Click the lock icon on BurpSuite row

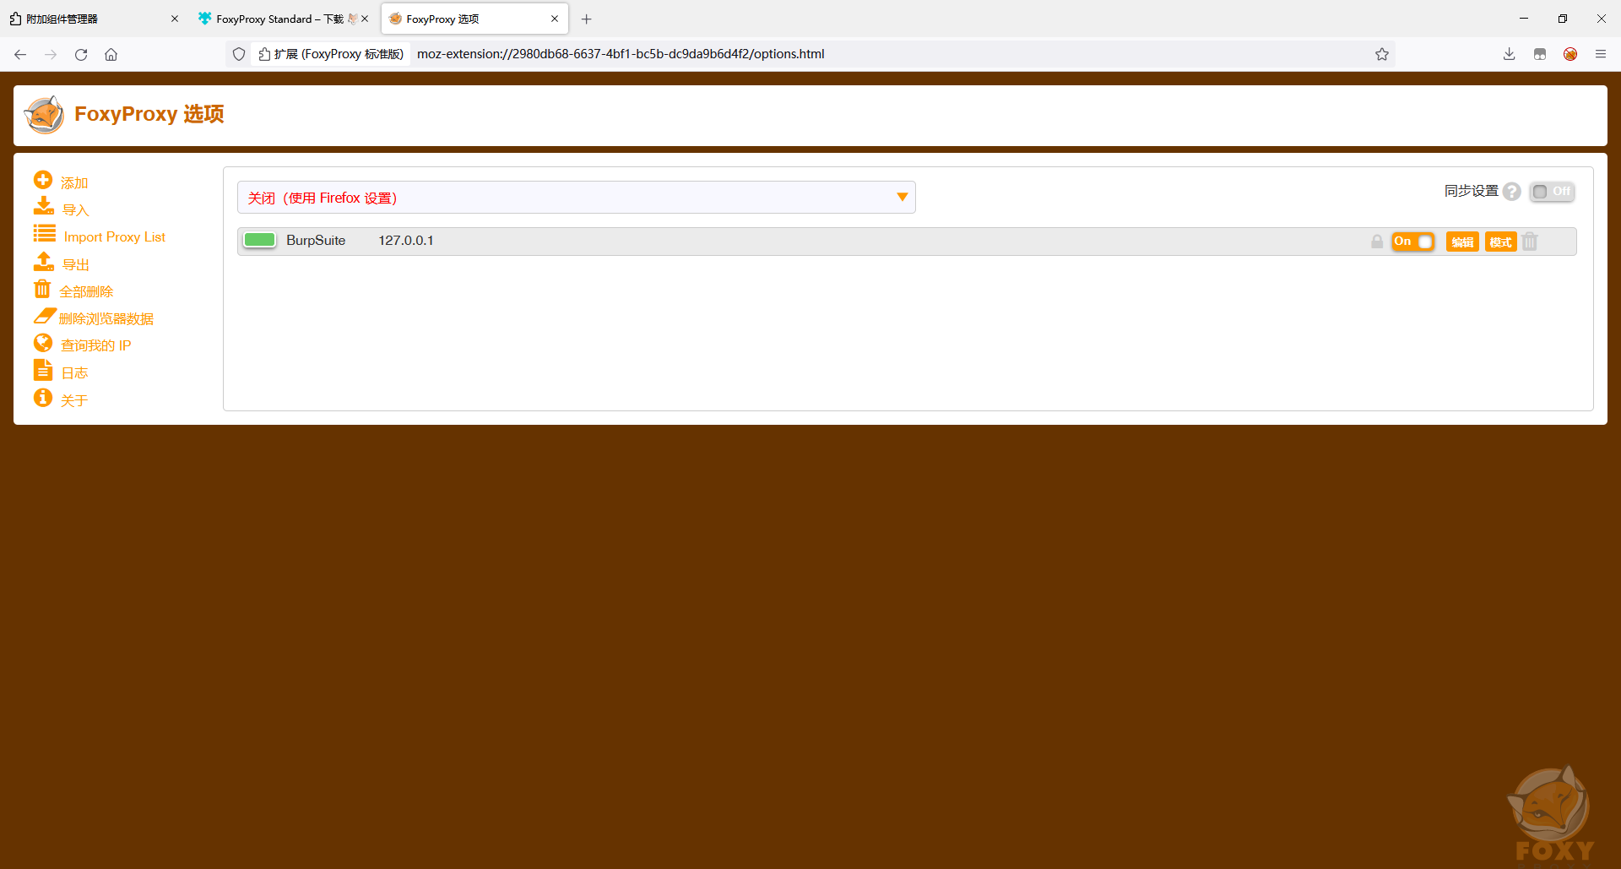[x=1377, y=242]
